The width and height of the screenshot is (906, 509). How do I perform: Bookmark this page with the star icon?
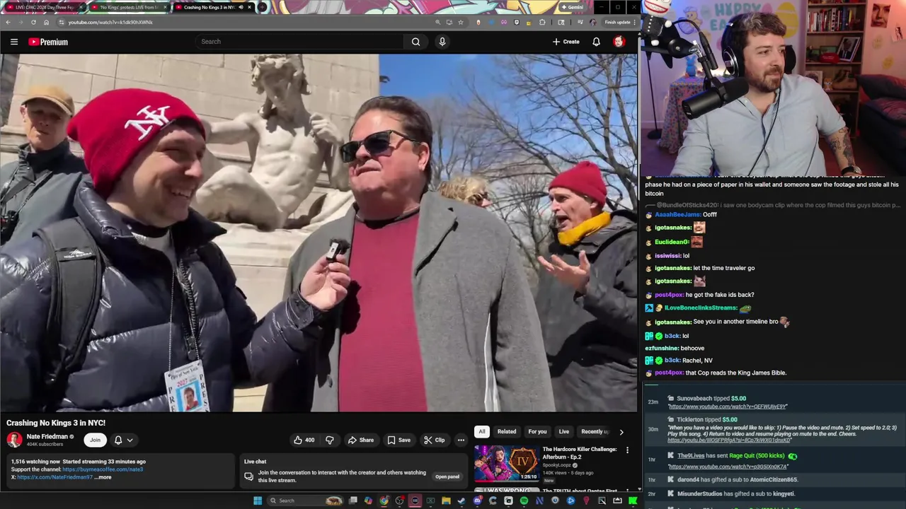(461, 22)
